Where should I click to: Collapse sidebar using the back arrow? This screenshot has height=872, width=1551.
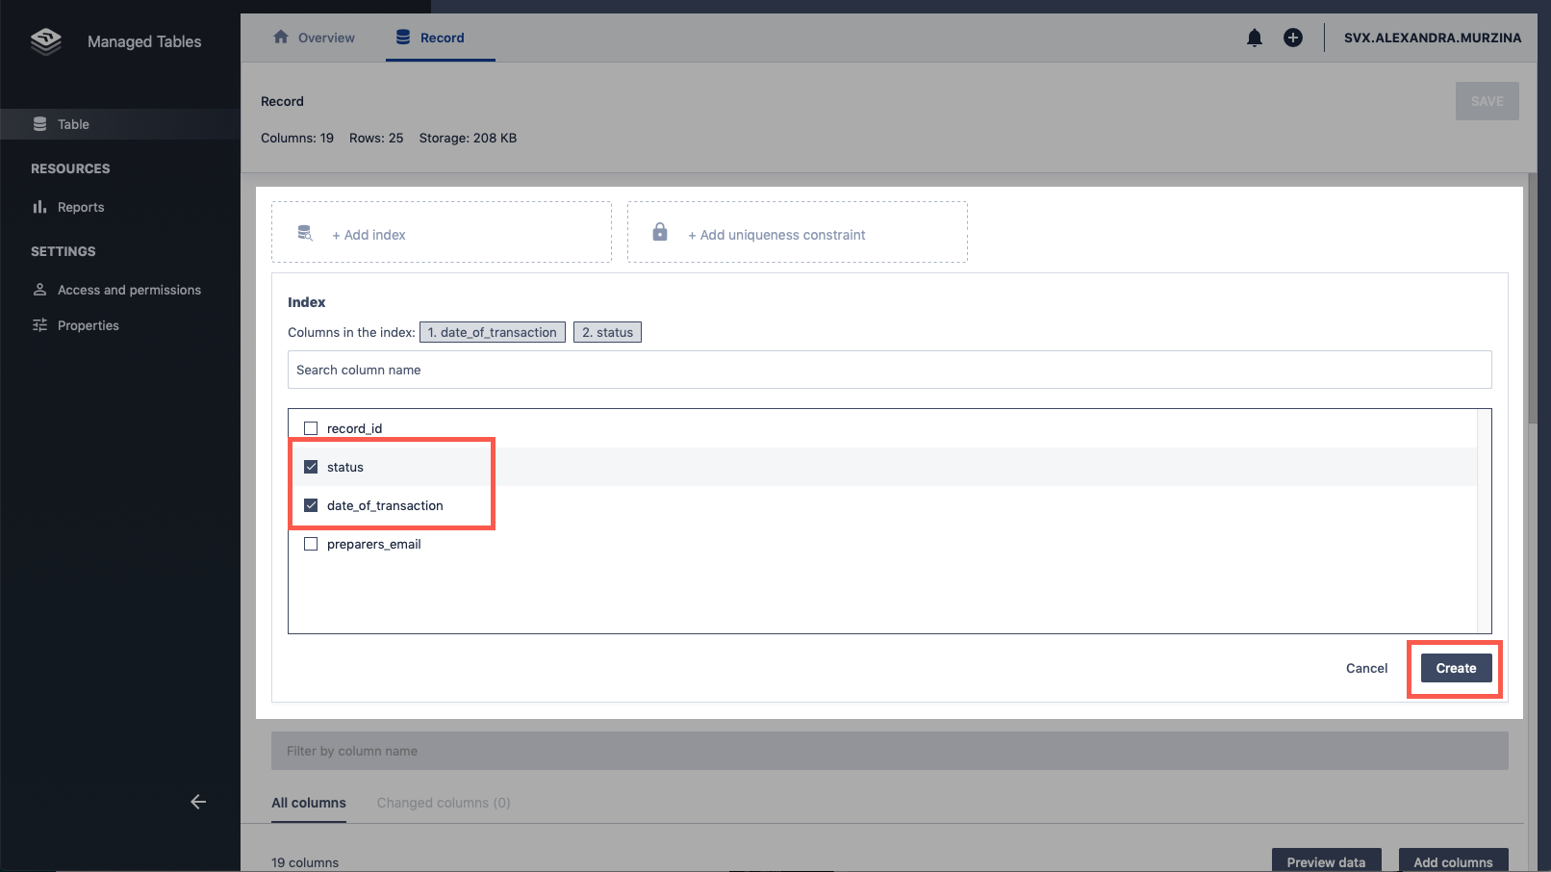(x=198, y=802)
